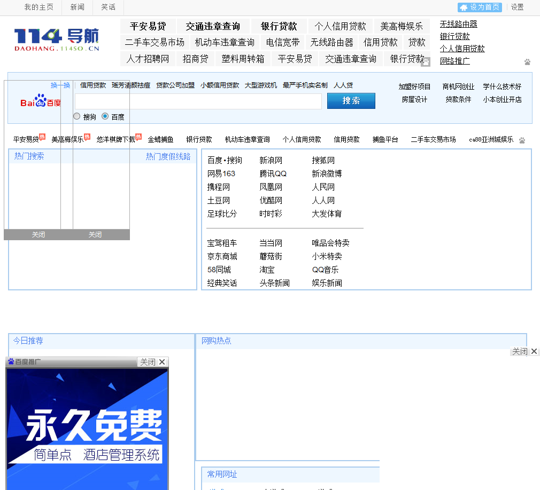Viewport: 540px width, 490px height.
Task: Close the 百度推广 floating ad
Action: click(x=152, y=362)
